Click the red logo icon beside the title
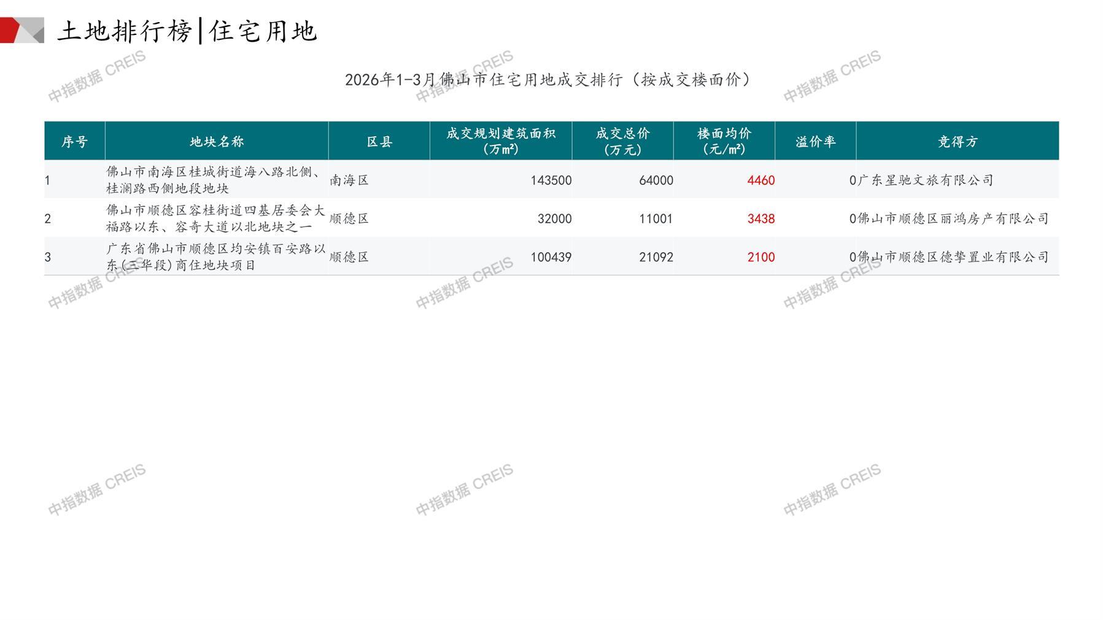The image size is (1103, 620). tap(21, 30)
